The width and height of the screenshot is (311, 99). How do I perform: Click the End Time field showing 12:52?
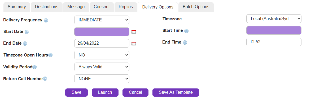[274, 42]
